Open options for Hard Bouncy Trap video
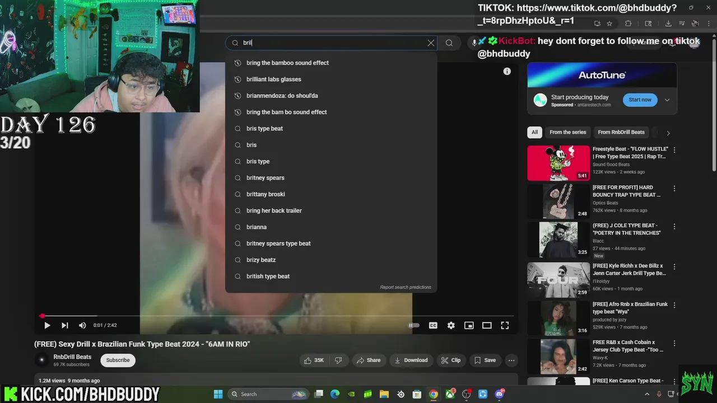The width and height of the screenshot is (717, 403). (x=674, y=189)
